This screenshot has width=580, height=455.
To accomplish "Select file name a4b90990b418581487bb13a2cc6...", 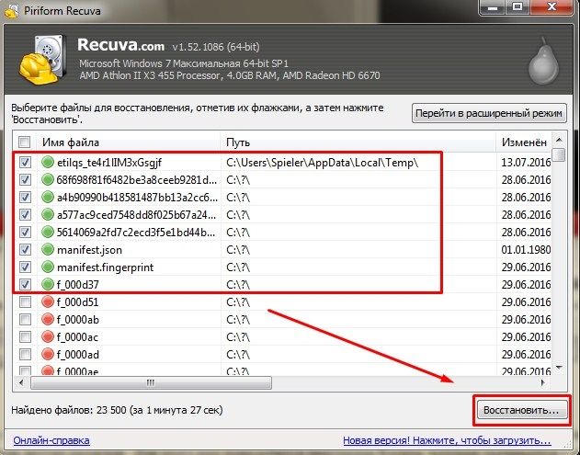I will coord(137,198).
